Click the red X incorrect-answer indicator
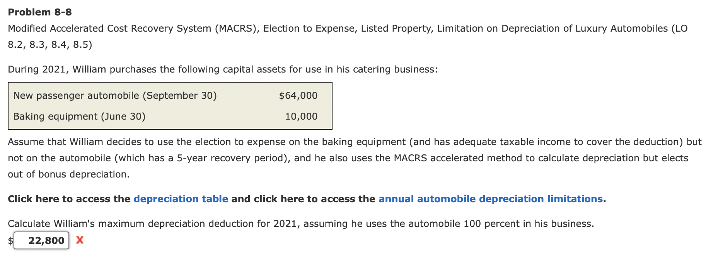706x257 pixels. pos(80,240)
